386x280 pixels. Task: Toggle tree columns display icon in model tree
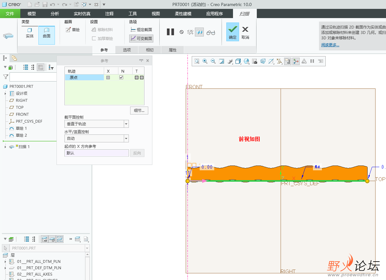pos(41,67)
